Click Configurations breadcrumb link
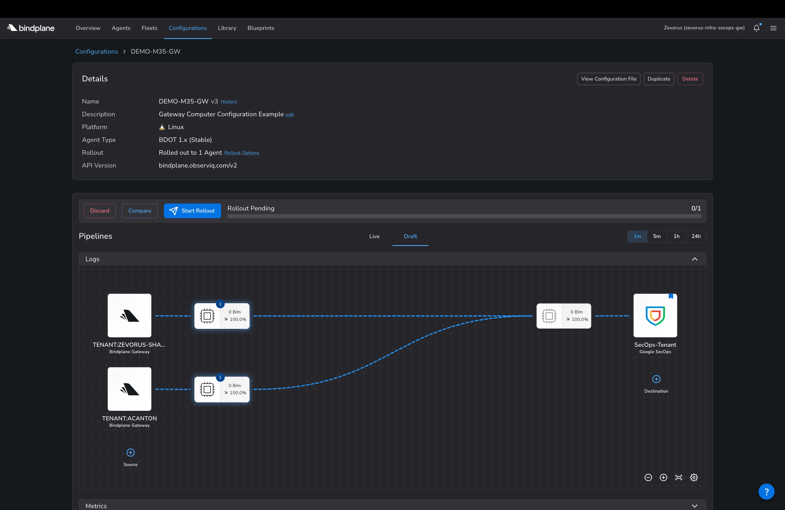The width and height of the screenshot is (785, 510). (x=97, y=51)
